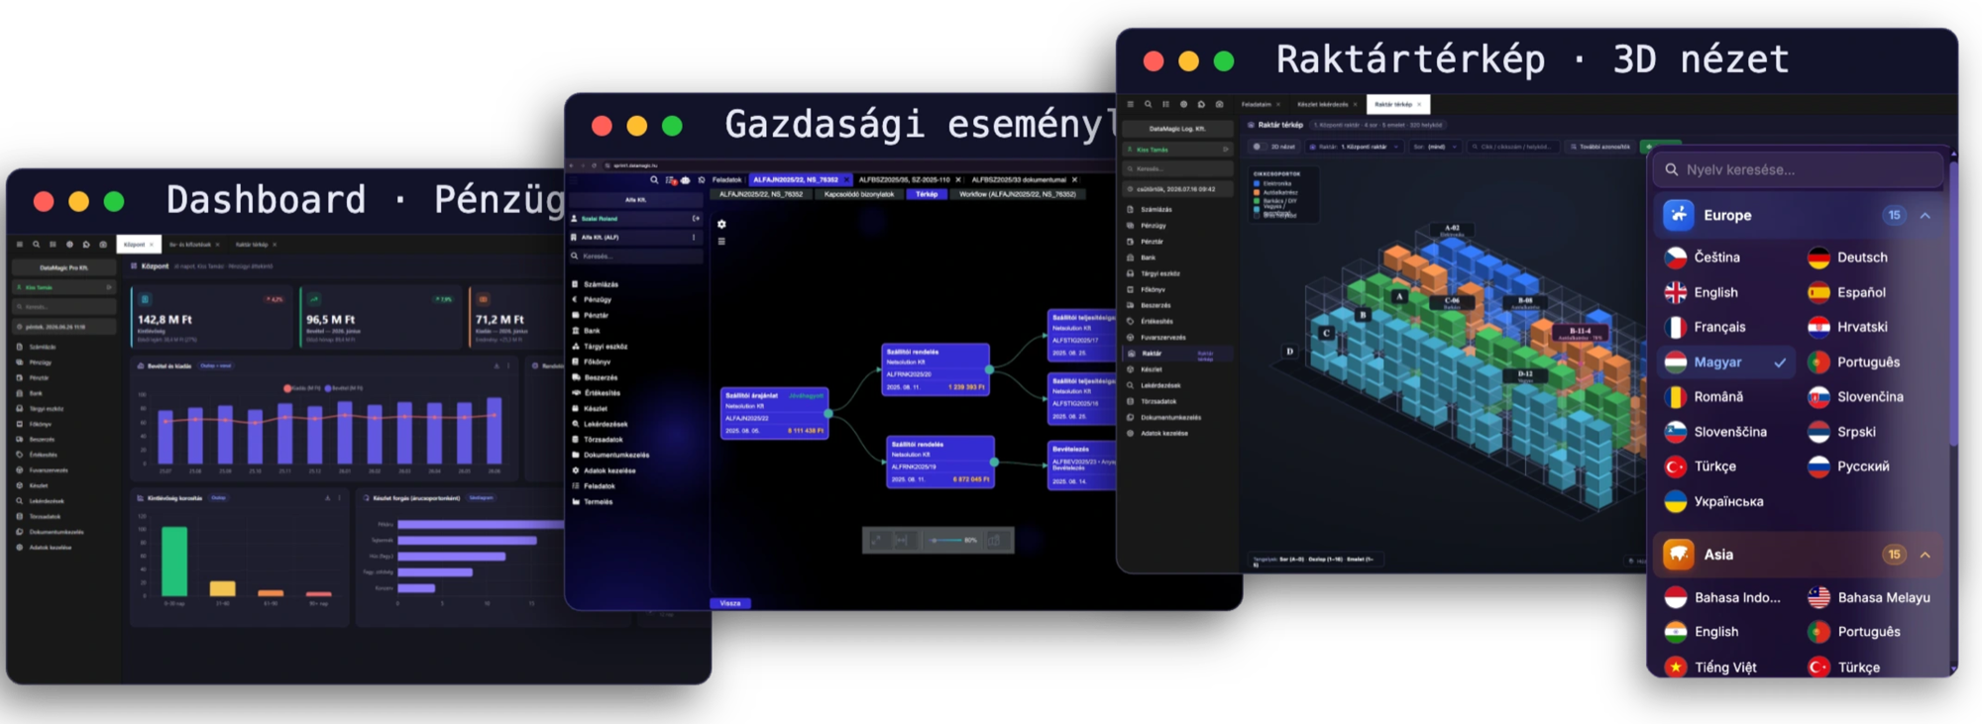Click the Українська flag icon
Viewport: 1982px width, 724px height.
coord(1676,501)
